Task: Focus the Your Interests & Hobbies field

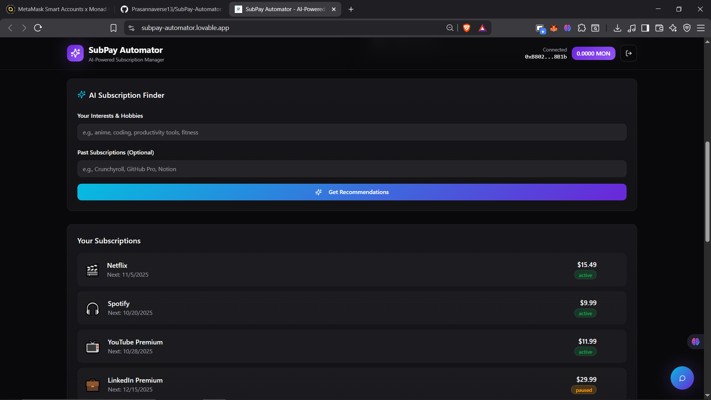Action: [x=351, y=132]
